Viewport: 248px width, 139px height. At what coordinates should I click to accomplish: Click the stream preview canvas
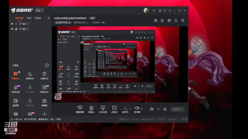120,64
